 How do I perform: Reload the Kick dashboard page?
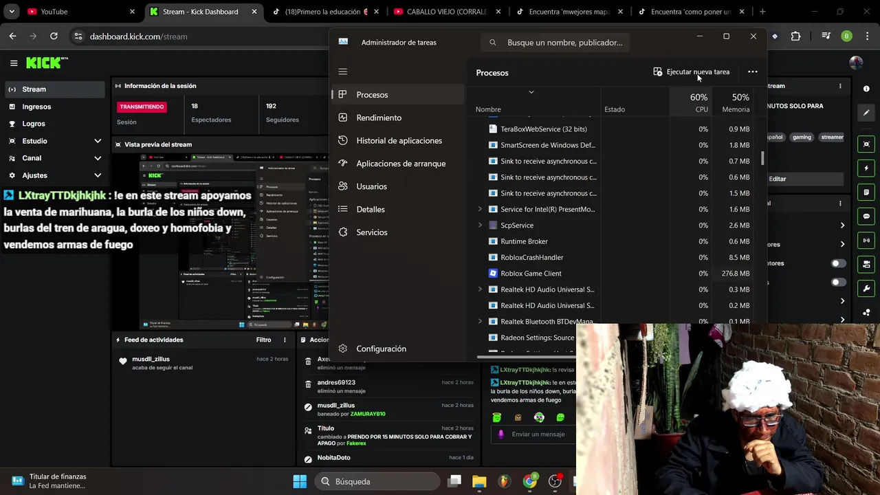[54, 36]
